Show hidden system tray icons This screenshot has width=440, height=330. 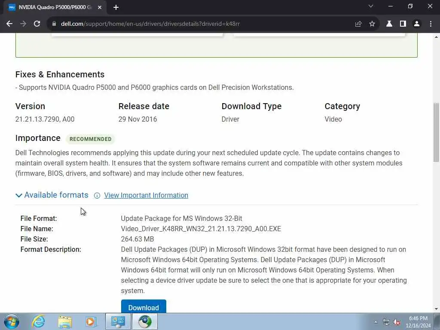376,322
